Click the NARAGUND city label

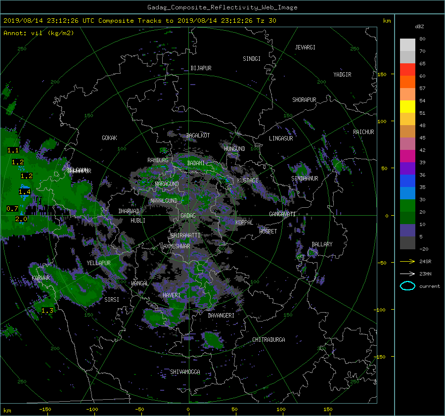167,184
